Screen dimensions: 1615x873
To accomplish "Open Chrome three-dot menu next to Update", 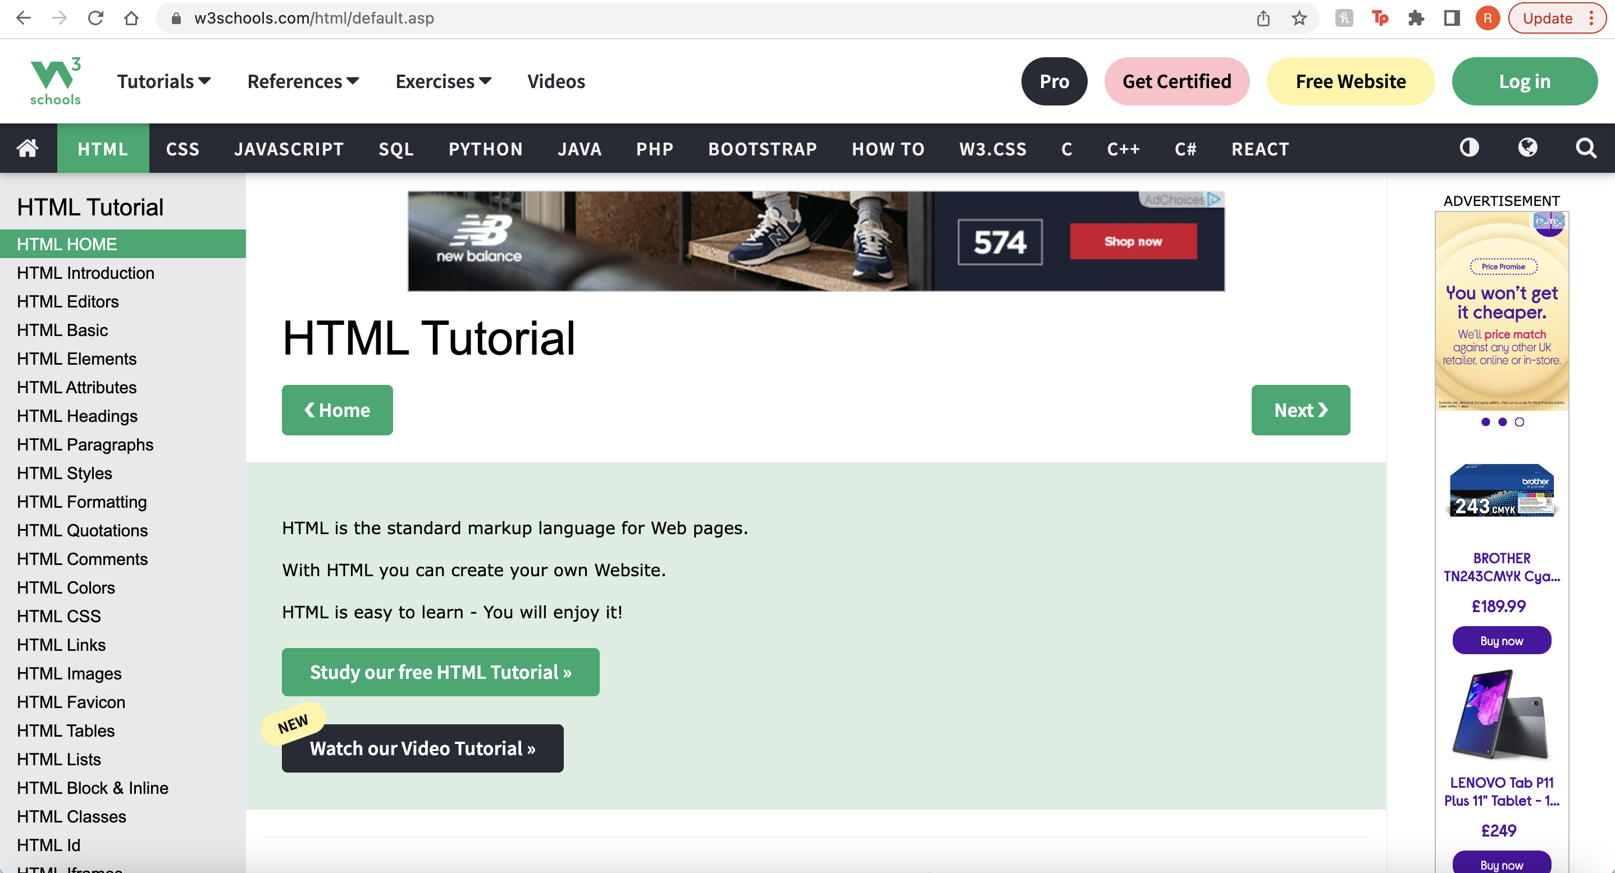I will pyautogui.click(x=1591, y=18).
